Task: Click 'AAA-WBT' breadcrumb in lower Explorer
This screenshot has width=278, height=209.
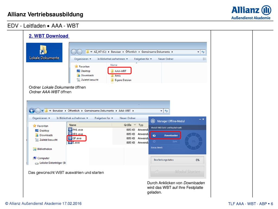Action: click(125, 110)
